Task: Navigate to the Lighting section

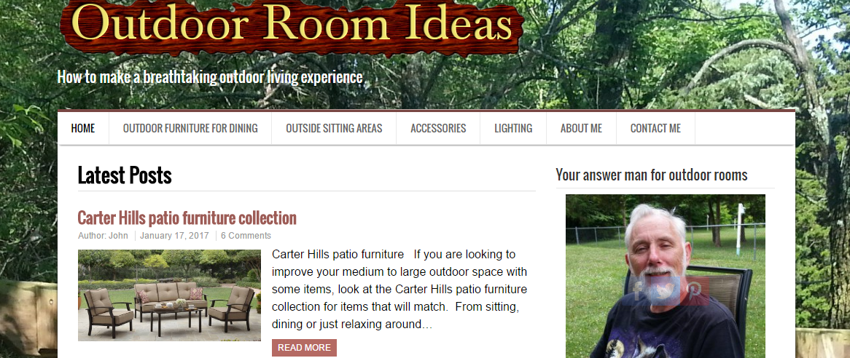Action: [x=513, y=129]
